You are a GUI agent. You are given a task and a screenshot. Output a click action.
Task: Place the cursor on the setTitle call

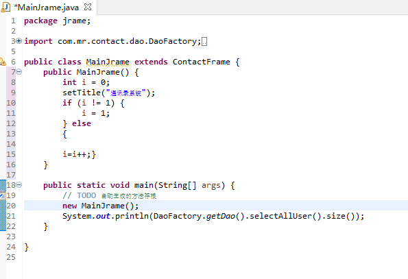tap(82, 93)
